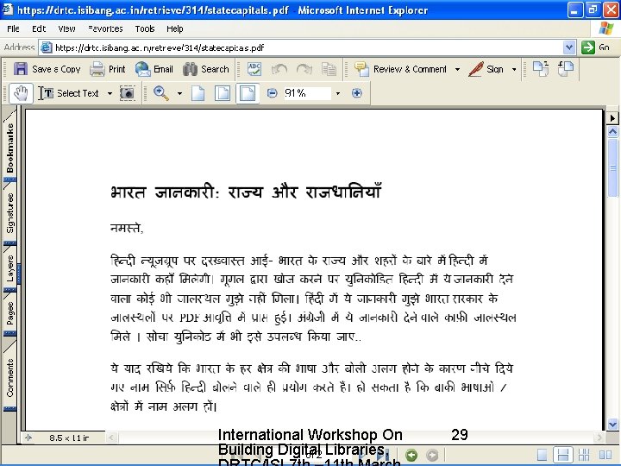
Task: Click the zoom out minus button
Action: (272, 93)
